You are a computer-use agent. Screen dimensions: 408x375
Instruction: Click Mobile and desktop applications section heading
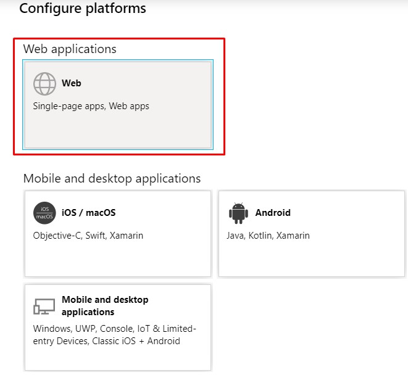coord(112,178)
